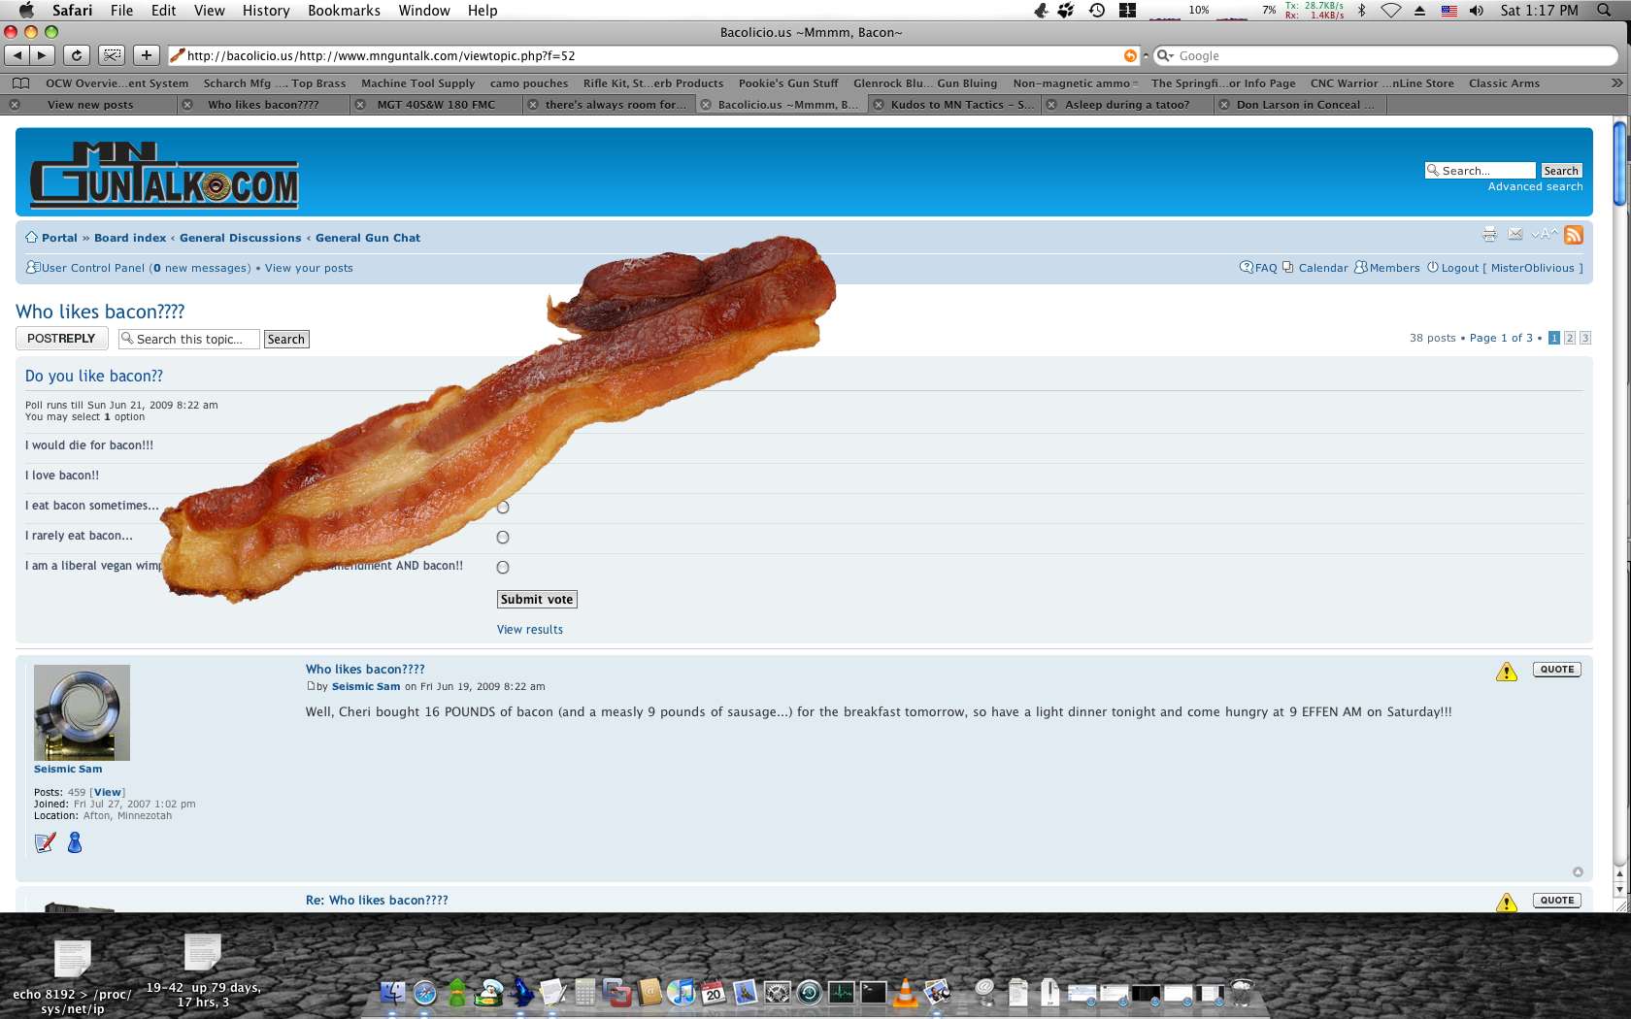Click the Submit vote button
This screenshot has width=1631, height=1019.
[537, 600]
